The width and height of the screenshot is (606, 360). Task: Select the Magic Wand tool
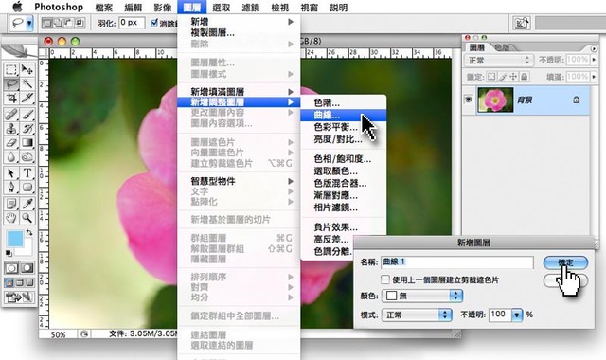pos(27,83)
